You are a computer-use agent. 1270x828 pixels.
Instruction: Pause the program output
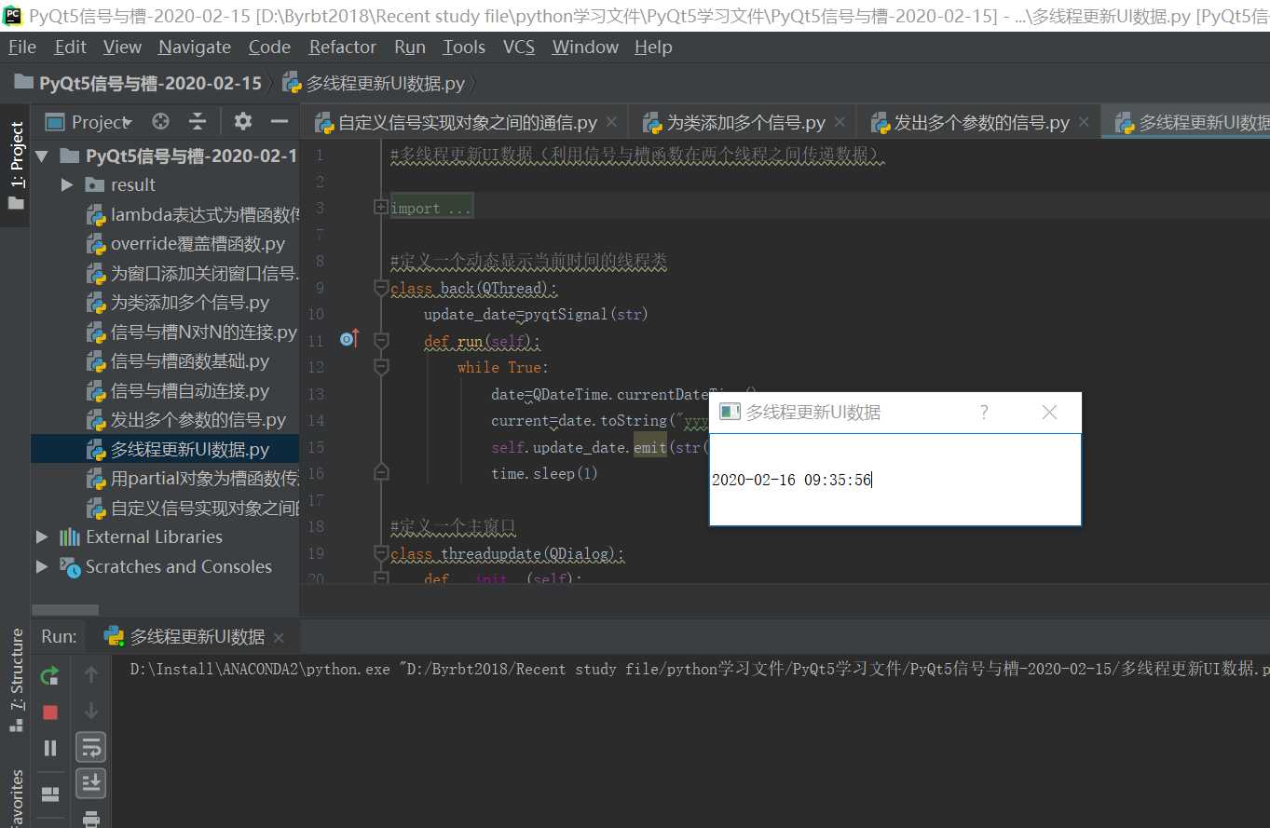tap(50, 748)
